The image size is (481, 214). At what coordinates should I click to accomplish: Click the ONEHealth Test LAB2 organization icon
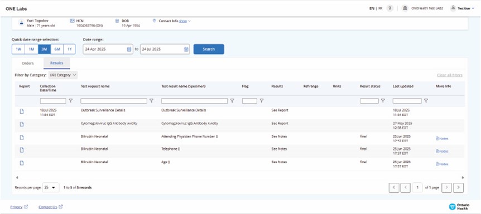coord(405,8)
